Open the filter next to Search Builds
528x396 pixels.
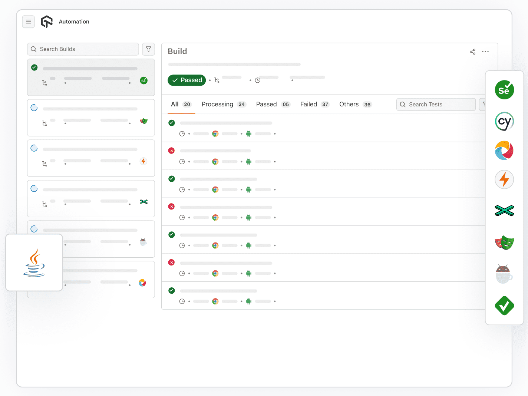pyautogui.click(x=148, y=49)
